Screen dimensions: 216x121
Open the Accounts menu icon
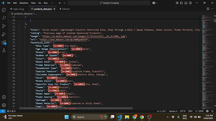(4, 97)
